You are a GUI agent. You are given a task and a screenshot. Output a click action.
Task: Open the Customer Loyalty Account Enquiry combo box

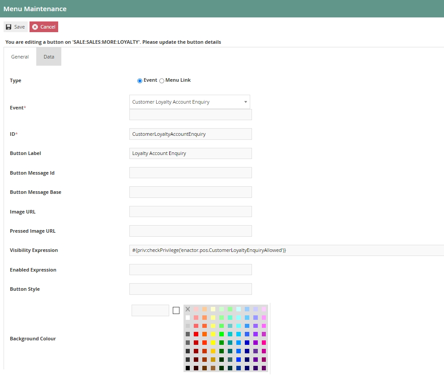[190, 102]
